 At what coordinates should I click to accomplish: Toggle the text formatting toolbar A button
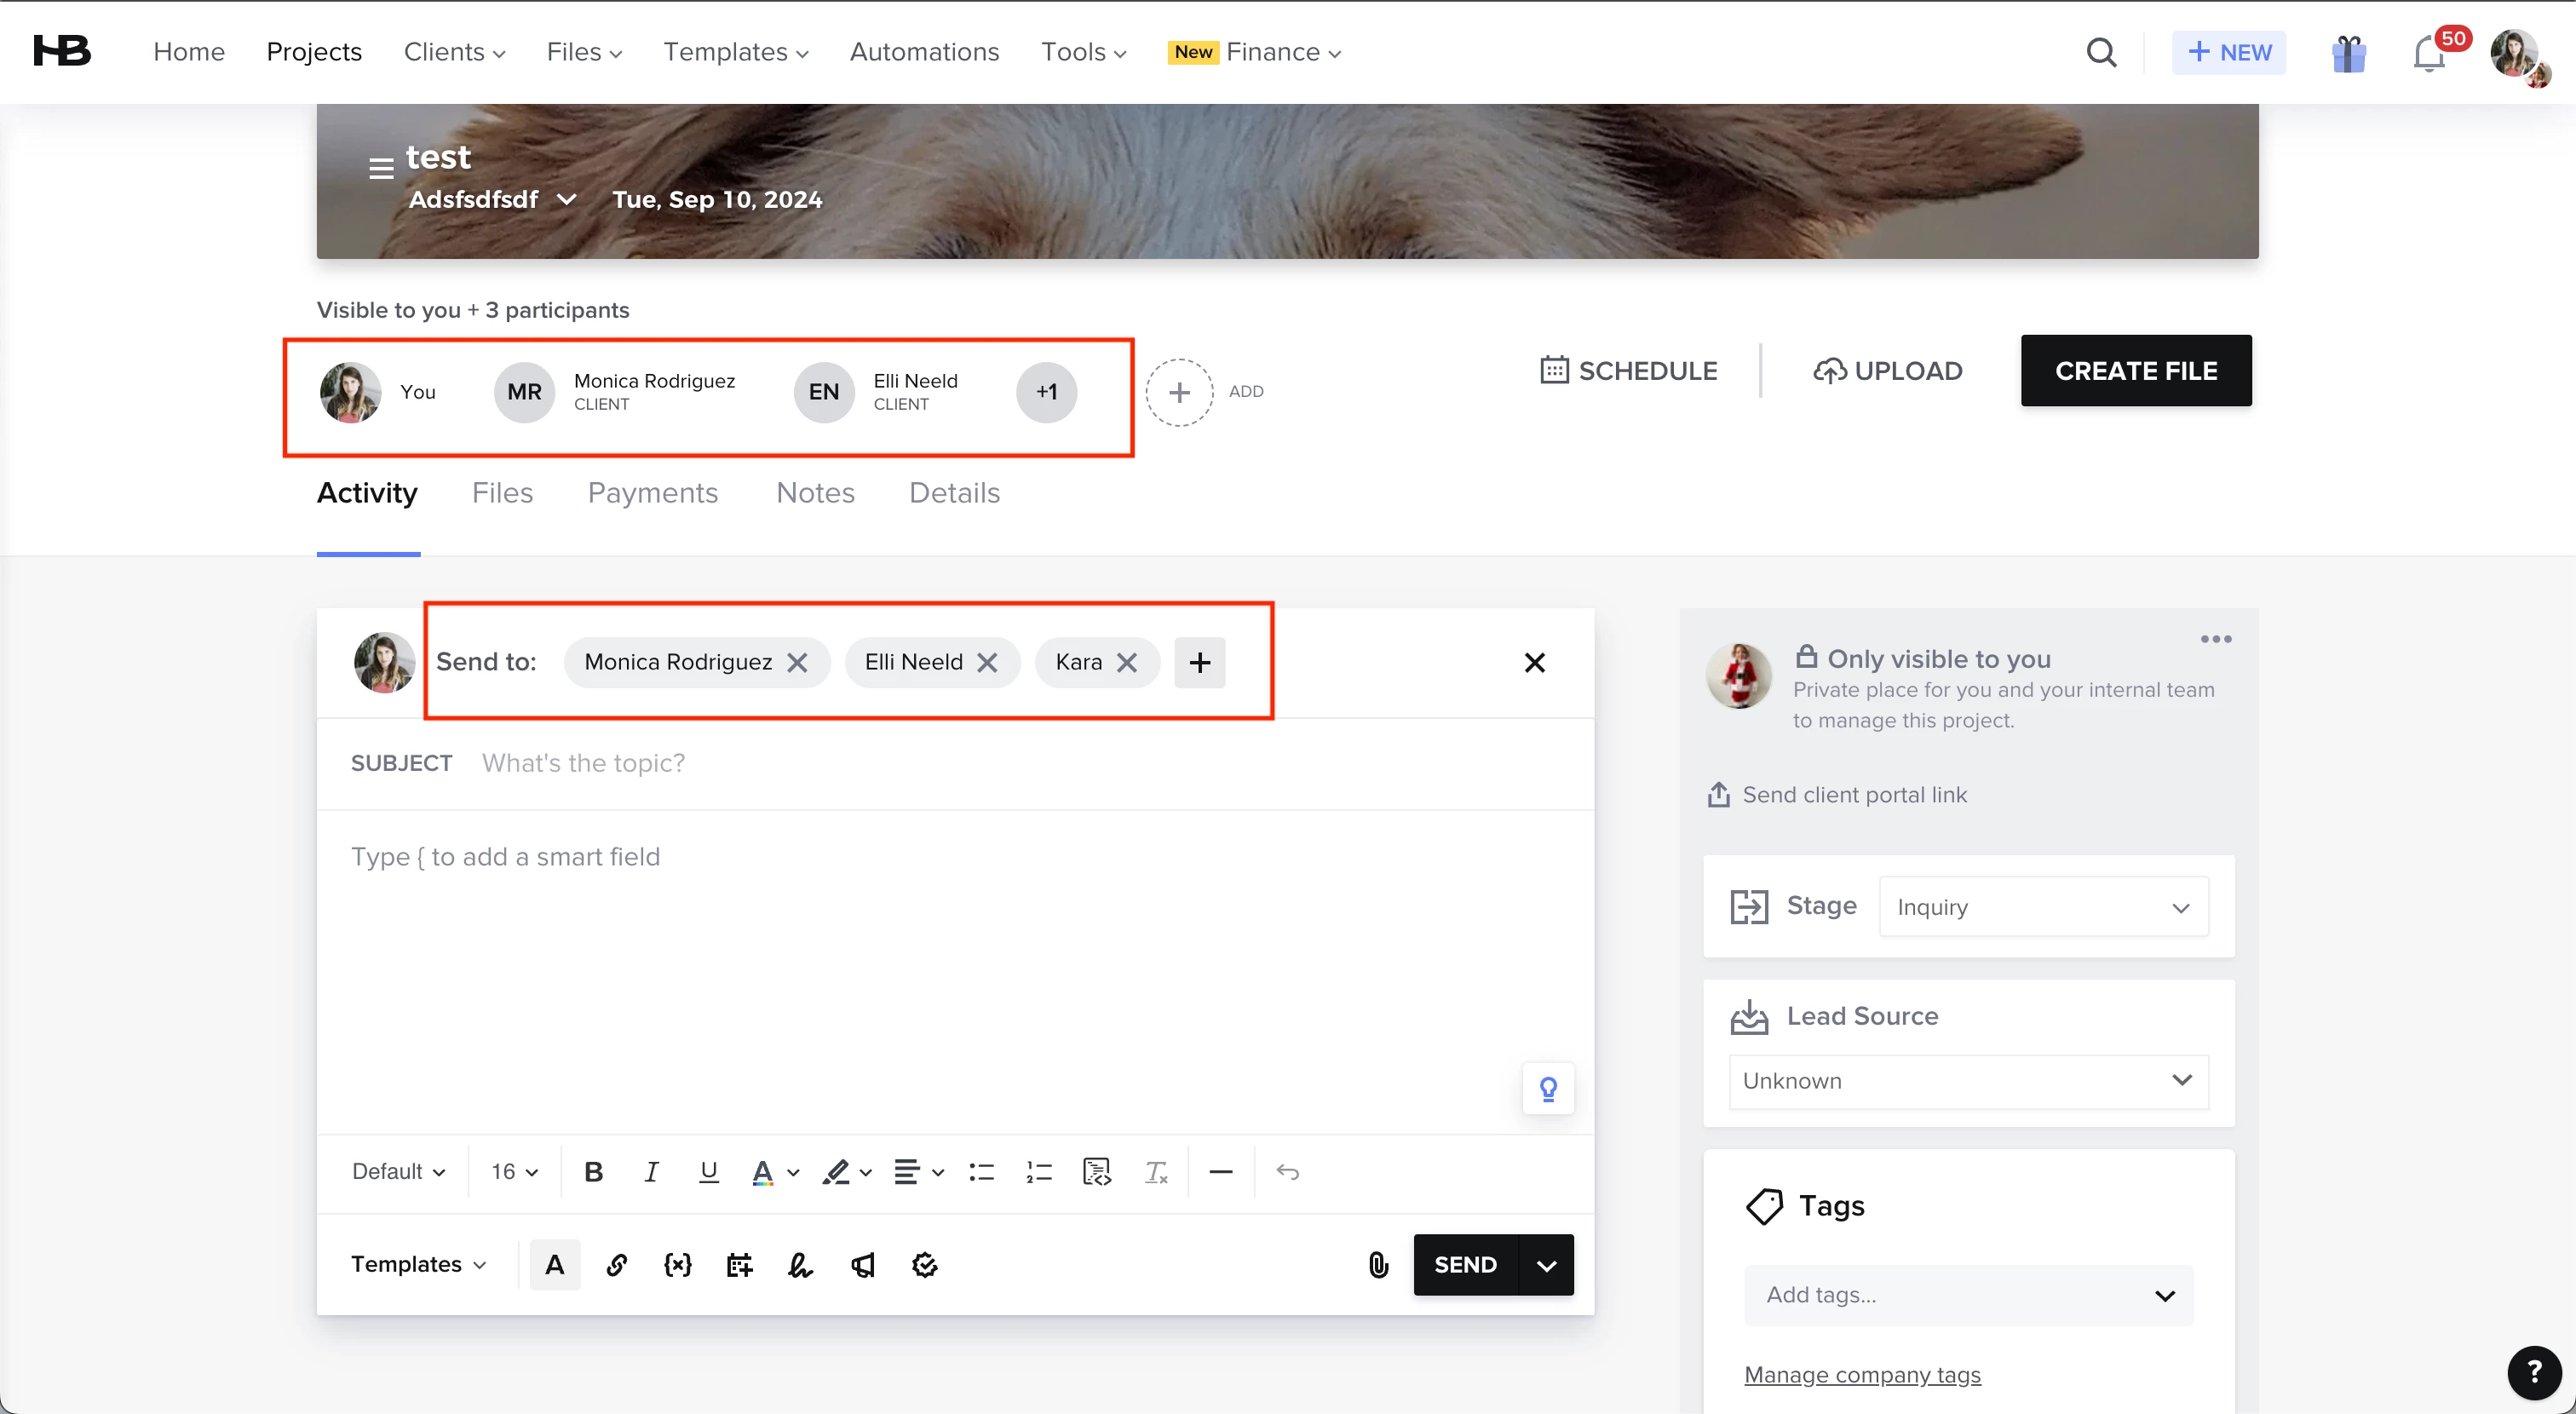(555, 1265)
